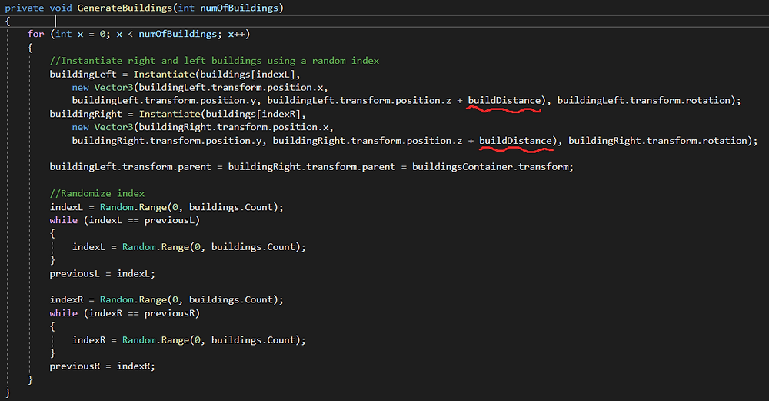Click underlined 'buildDistance' after buildingLeft position.z
The width and height of the screenshot is (769, 401).
coord(504,100)
